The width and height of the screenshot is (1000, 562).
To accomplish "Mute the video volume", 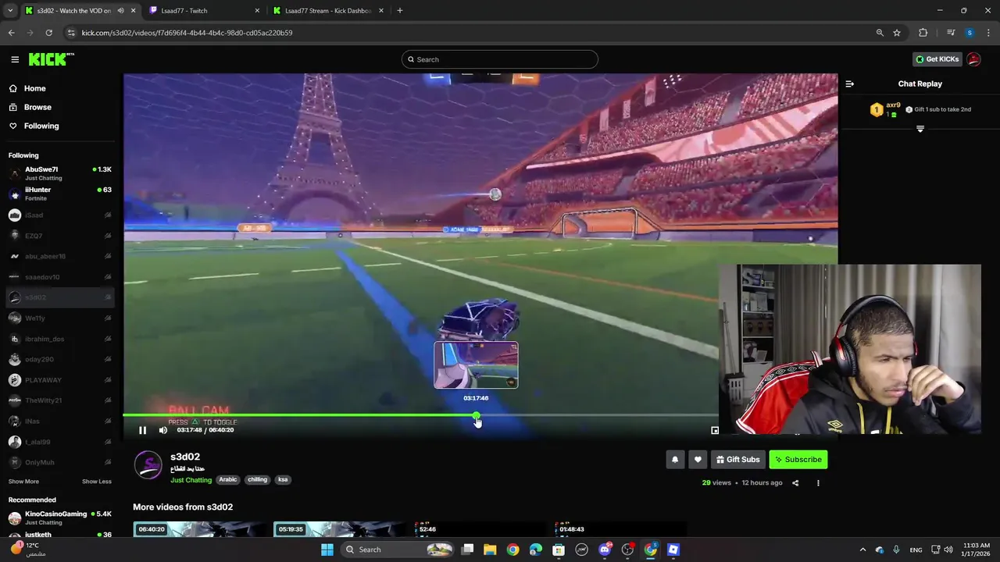I will click(162, 430).
